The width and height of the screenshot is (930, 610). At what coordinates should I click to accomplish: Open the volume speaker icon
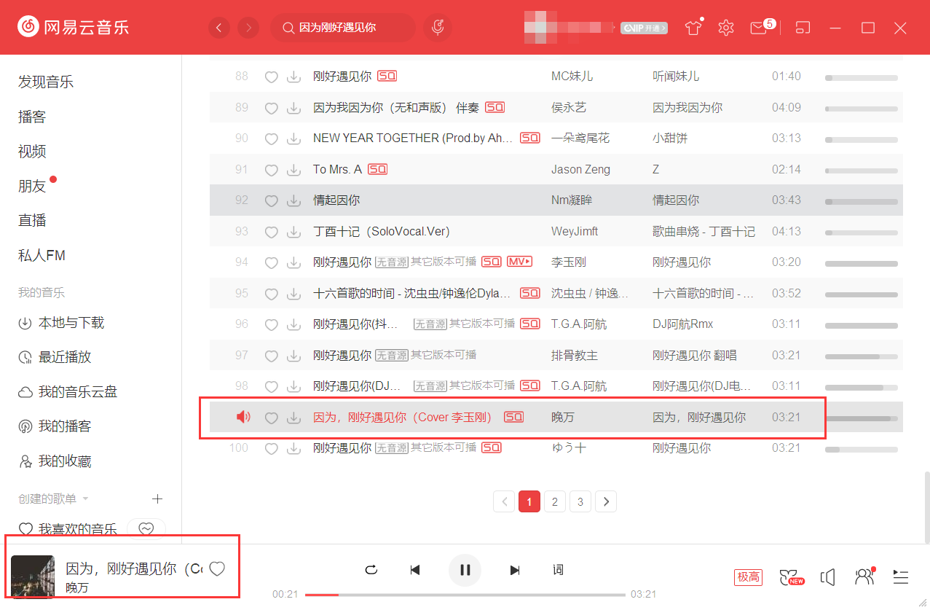(x=827, y=577)
